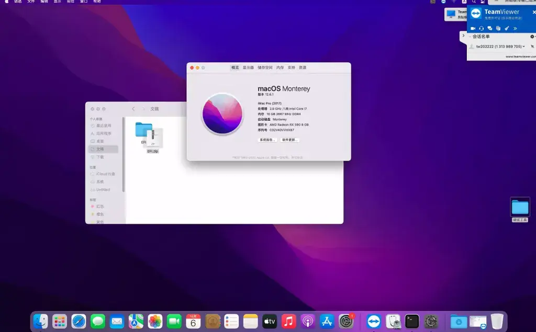The image size is (536, 332).
Task: Collapse the TeamViewer side panel arrow
Action: pyautogui.click(x=463, y=36)
